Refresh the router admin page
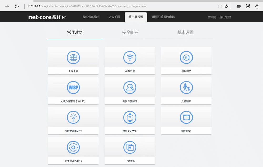This screenshot has width=263, height=167. click(x=17, y=6)
